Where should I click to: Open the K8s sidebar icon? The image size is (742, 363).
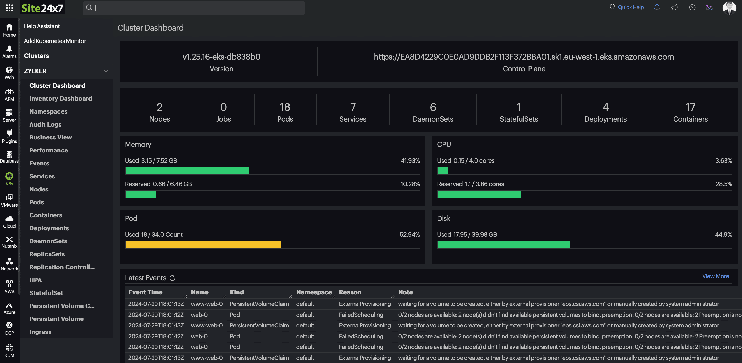[9, 179]
